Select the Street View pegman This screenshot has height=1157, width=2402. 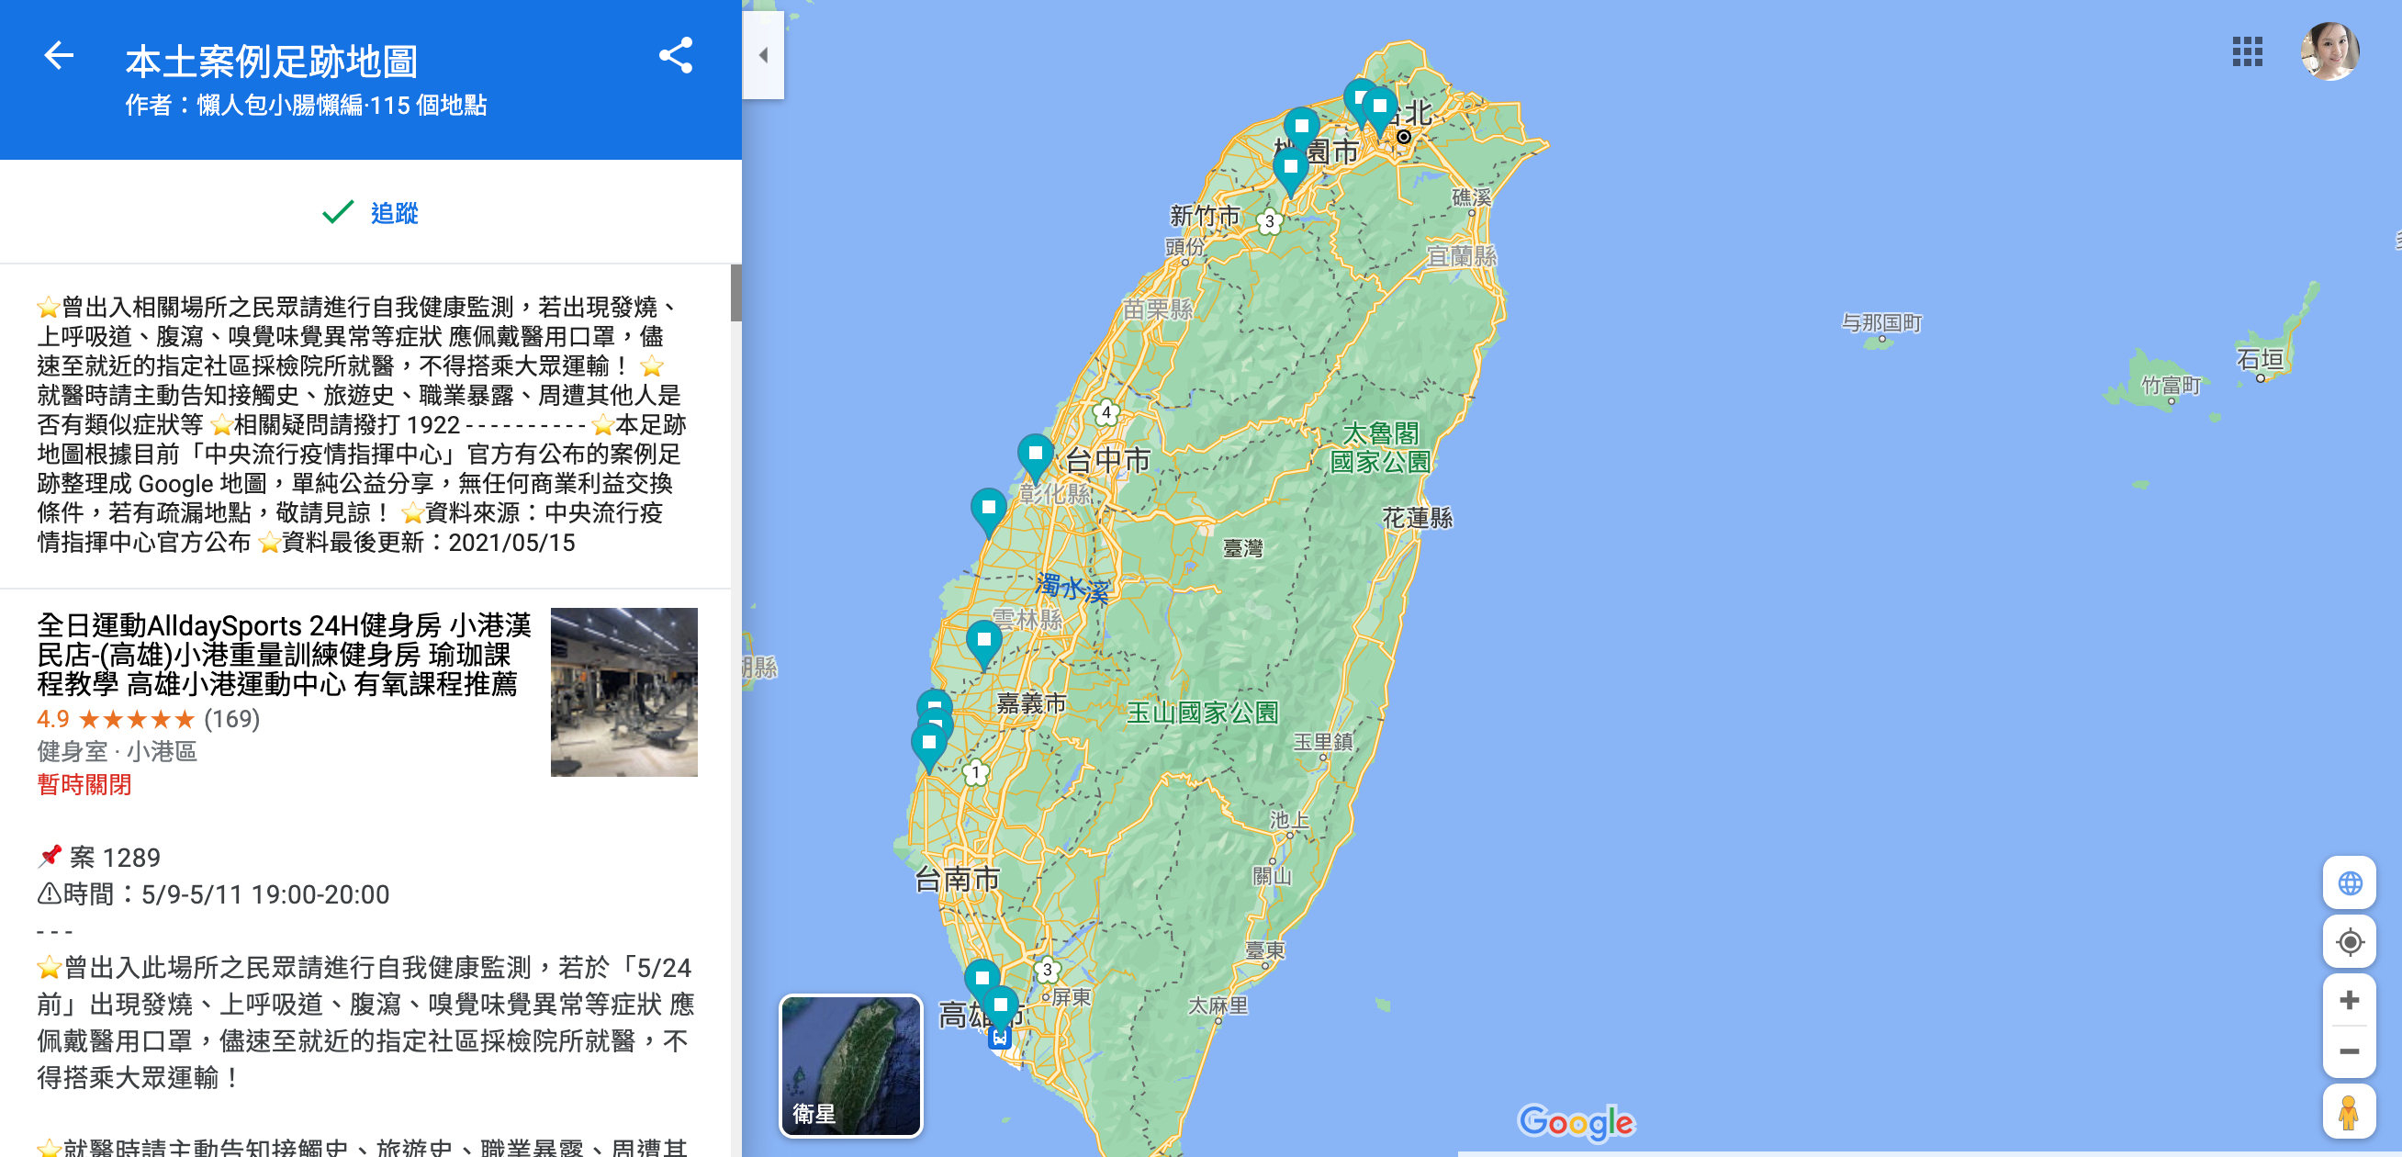point(2349,1111)
